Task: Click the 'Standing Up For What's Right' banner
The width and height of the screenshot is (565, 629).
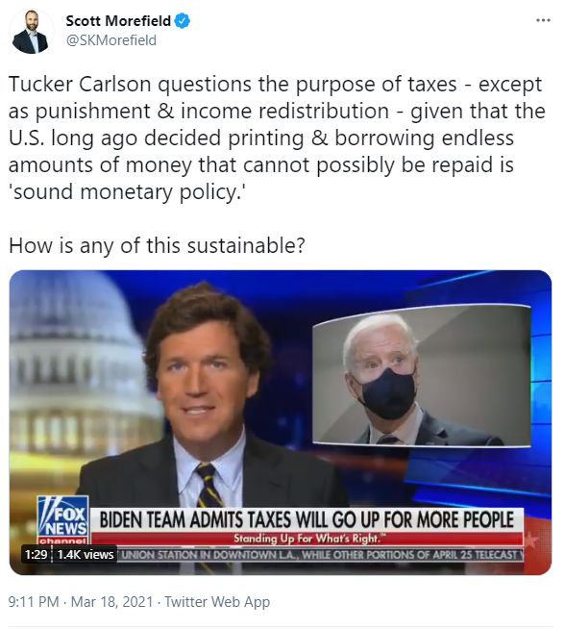Action: pyautogui.click(x=307, y=539)
